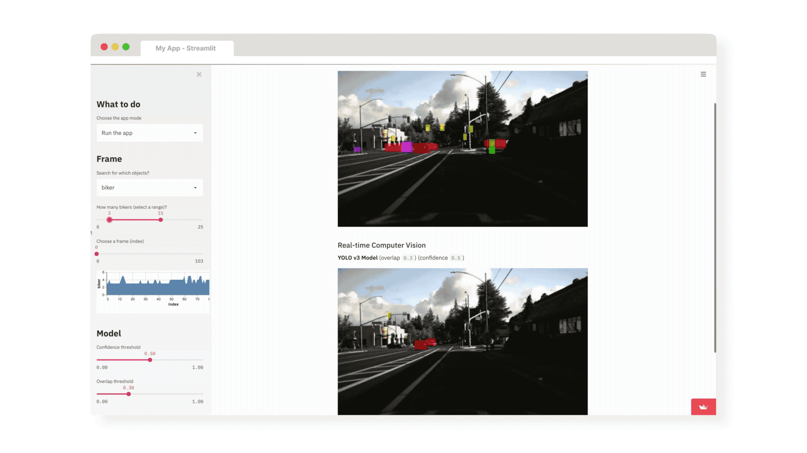Open the 'Run the app' mode dropdown
This screenshot has width=807, height=453.
point(150,133)
